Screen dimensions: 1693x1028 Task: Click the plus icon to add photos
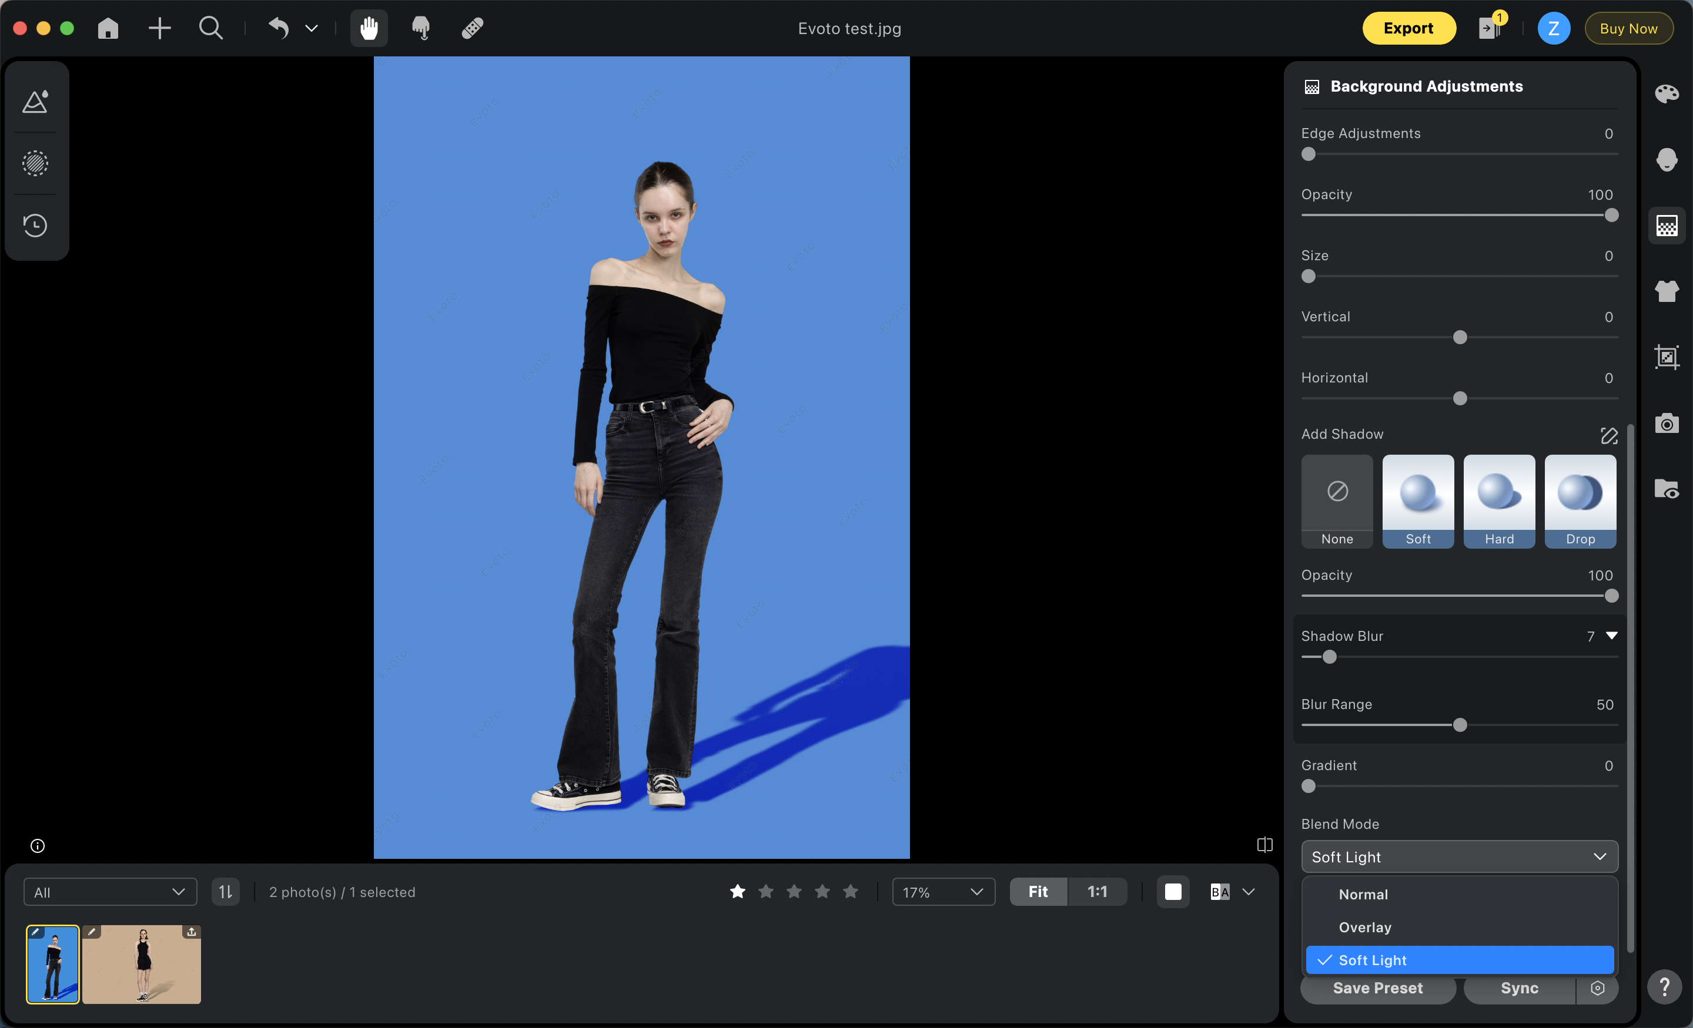tap(159, 28)
